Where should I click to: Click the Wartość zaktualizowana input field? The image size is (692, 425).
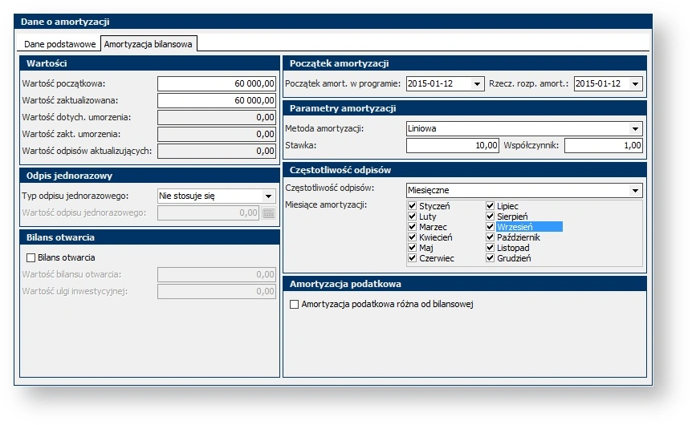coord(217,100)
